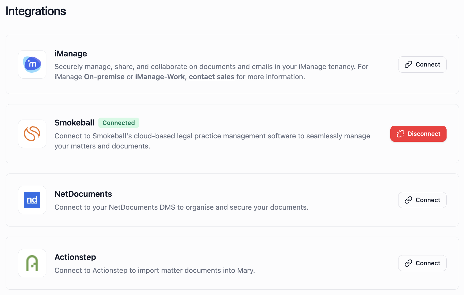Click the Connected status badge for Smokeball
Viewport: 464px width, 295px height.
pyautogui.click(x=118, y=123)
